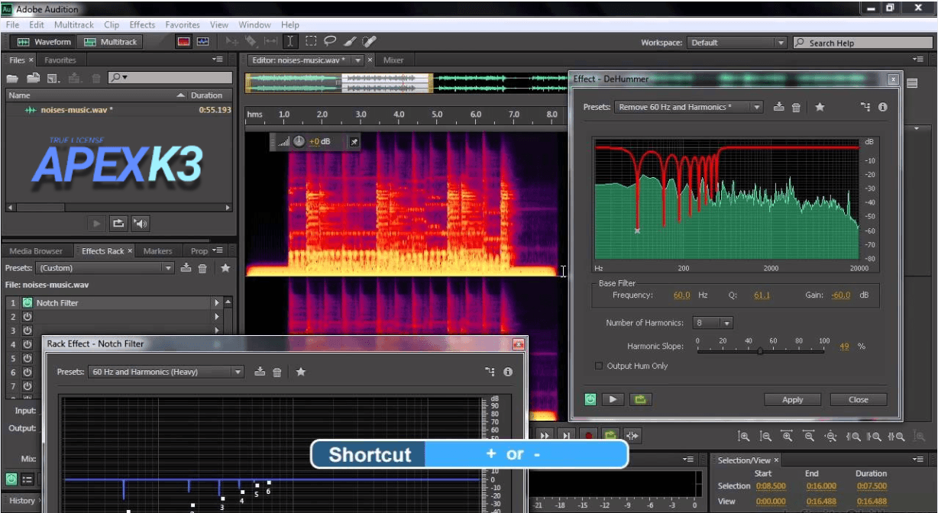
Task: Toggle power for Notch Filter slot 1
Action: pos(27,303)
